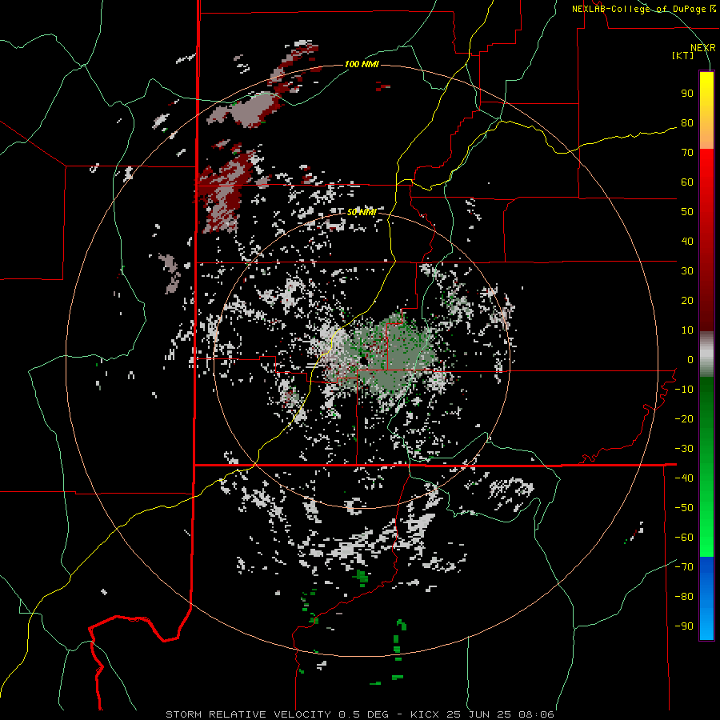Click the -10 value on the velocity scale

tap(684, 390)
